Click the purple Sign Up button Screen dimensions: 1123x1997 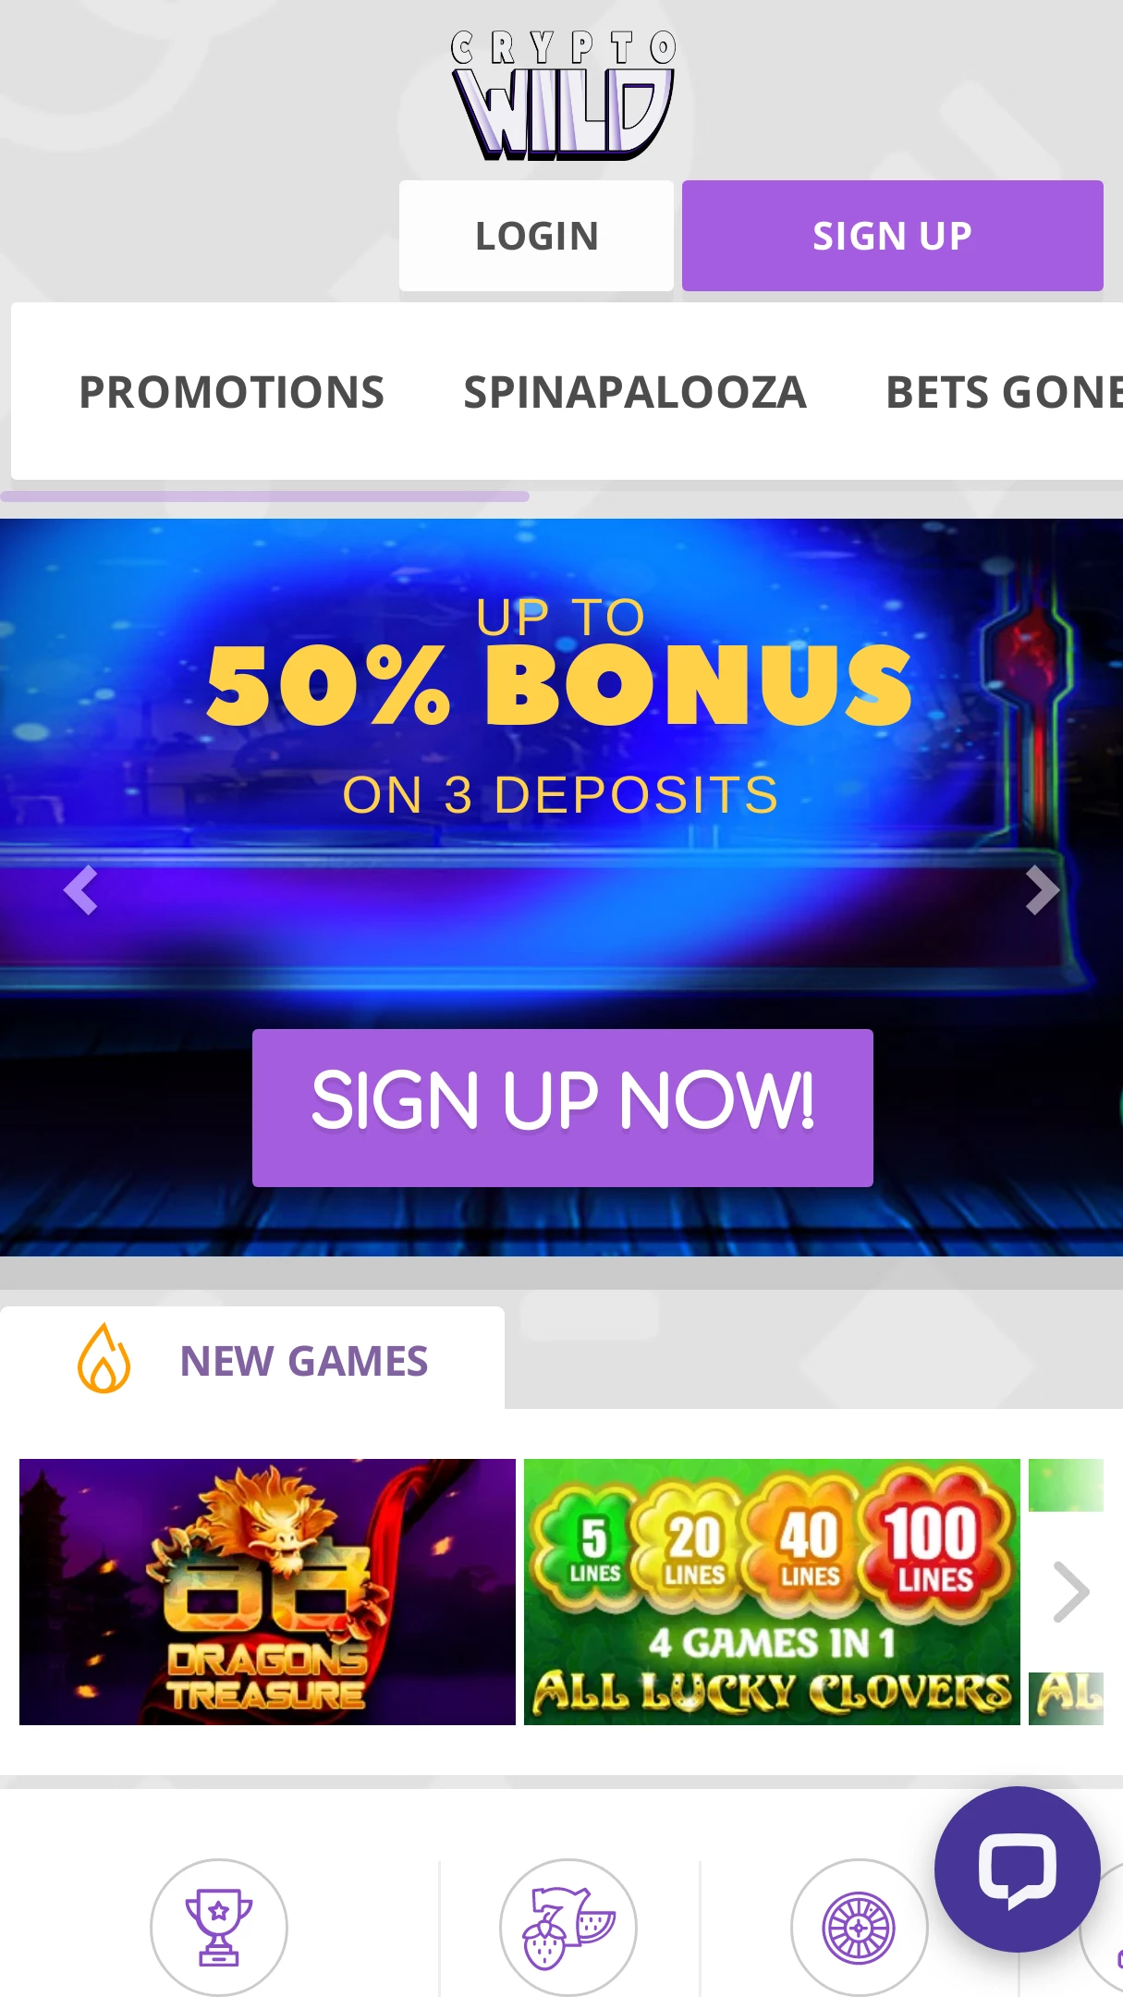(x=893, y=236)
